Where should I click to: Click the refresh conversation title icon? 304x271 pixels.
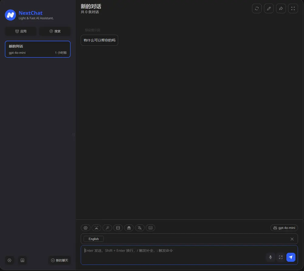257,9
